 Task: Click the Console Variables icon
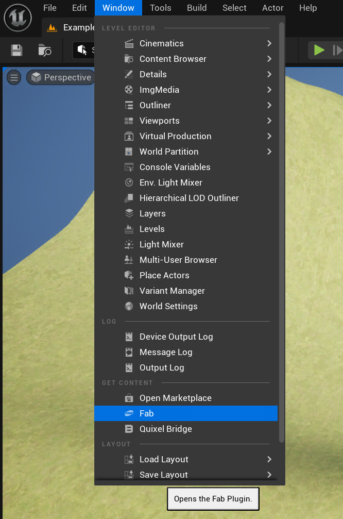pos(129,167)
